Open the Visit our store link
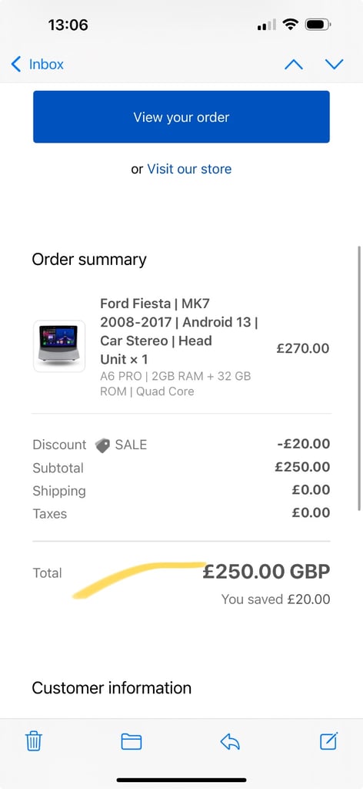The image size is (363, 789). 189,169
